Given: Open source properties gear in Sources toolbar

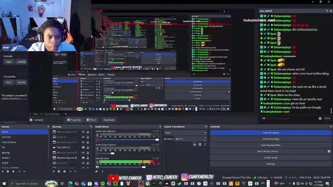Looking at the screenshot, I should (64, 171).
